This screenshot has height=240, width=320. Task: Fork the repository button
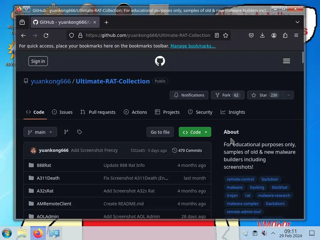click(x=228, y=95)
